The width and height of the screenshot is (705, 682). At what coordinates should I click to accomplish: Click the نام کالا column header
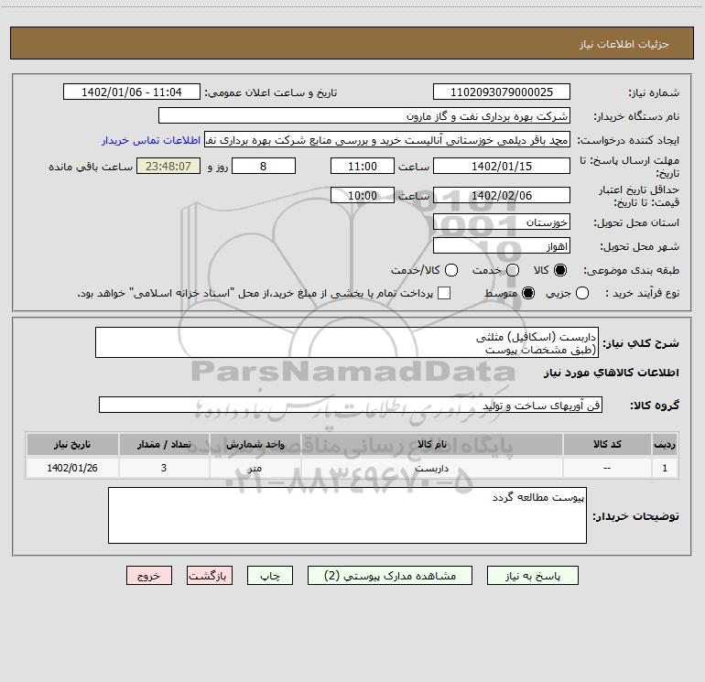[x=431, y=444]
